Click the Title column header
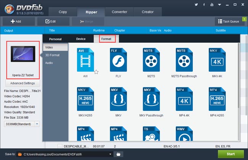This screenshot has height=160, width=248. pos(52,30)
